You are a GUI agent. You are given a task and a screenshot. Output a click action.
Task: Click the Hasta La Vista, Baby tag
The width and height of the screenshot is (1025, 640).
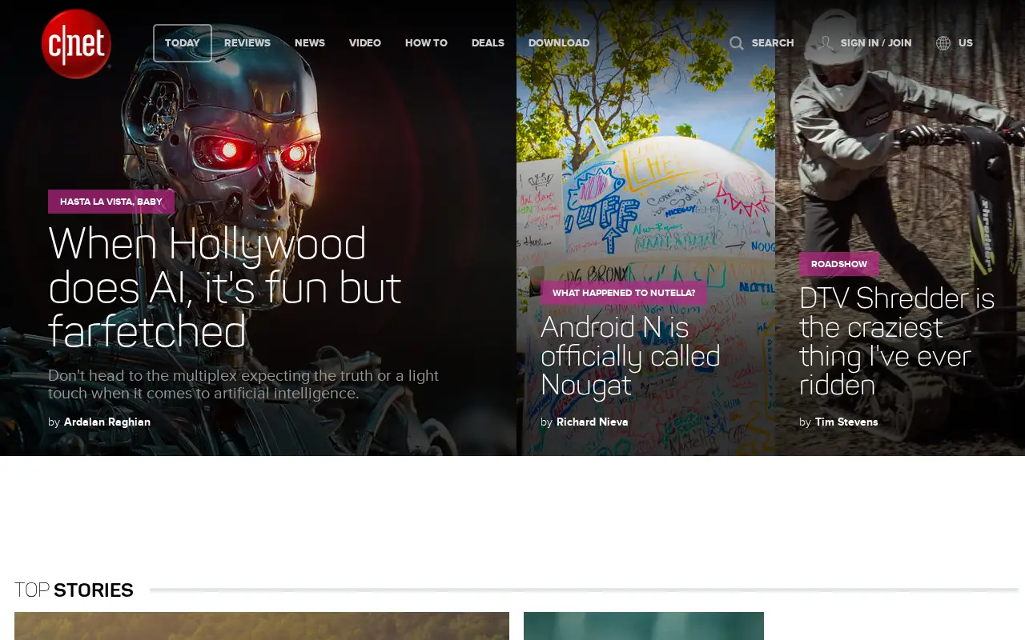coord(111,202)
